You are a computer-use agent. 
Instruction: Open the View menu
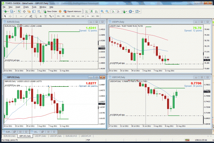pyautogui.click(x=10, y=7)
